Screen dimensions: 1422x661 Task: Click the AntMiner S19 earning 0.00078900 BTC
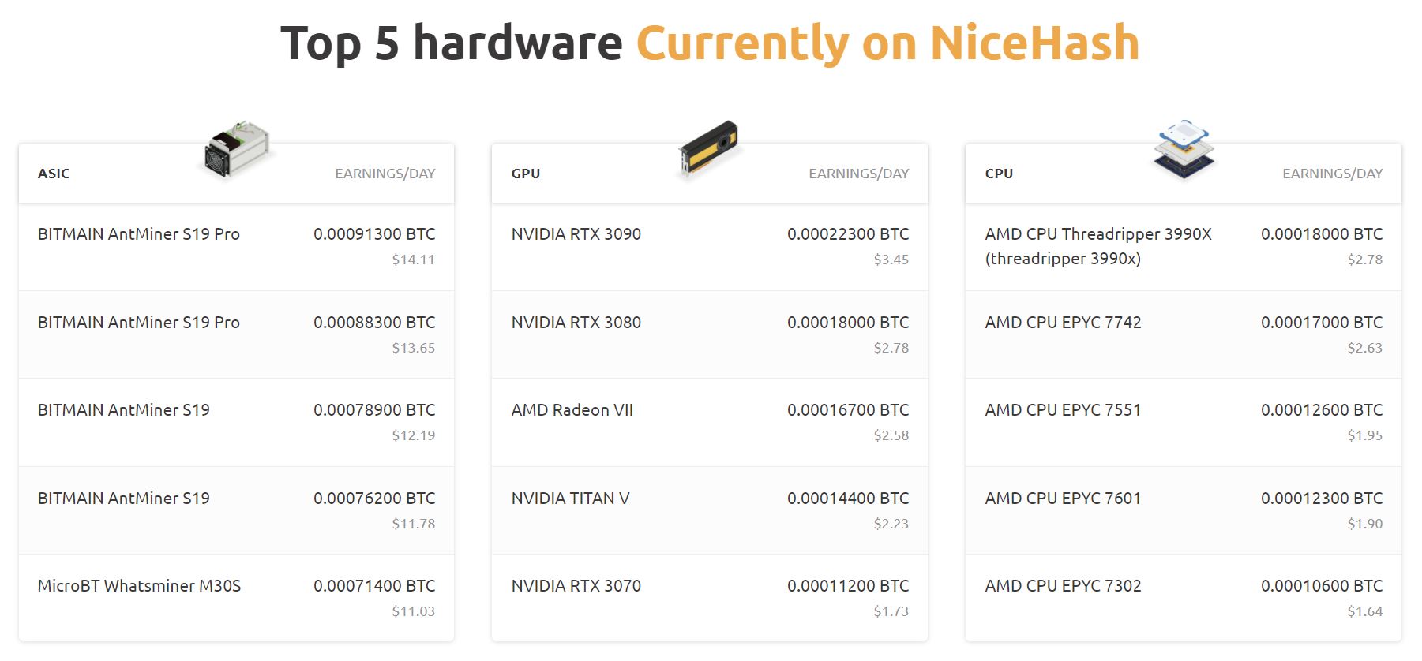point(124,410)
